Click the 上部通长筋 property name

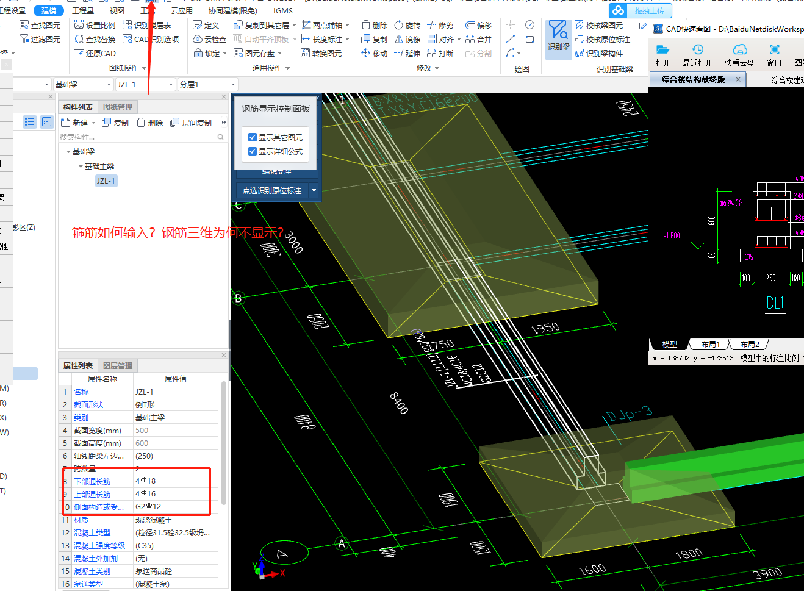92,494
